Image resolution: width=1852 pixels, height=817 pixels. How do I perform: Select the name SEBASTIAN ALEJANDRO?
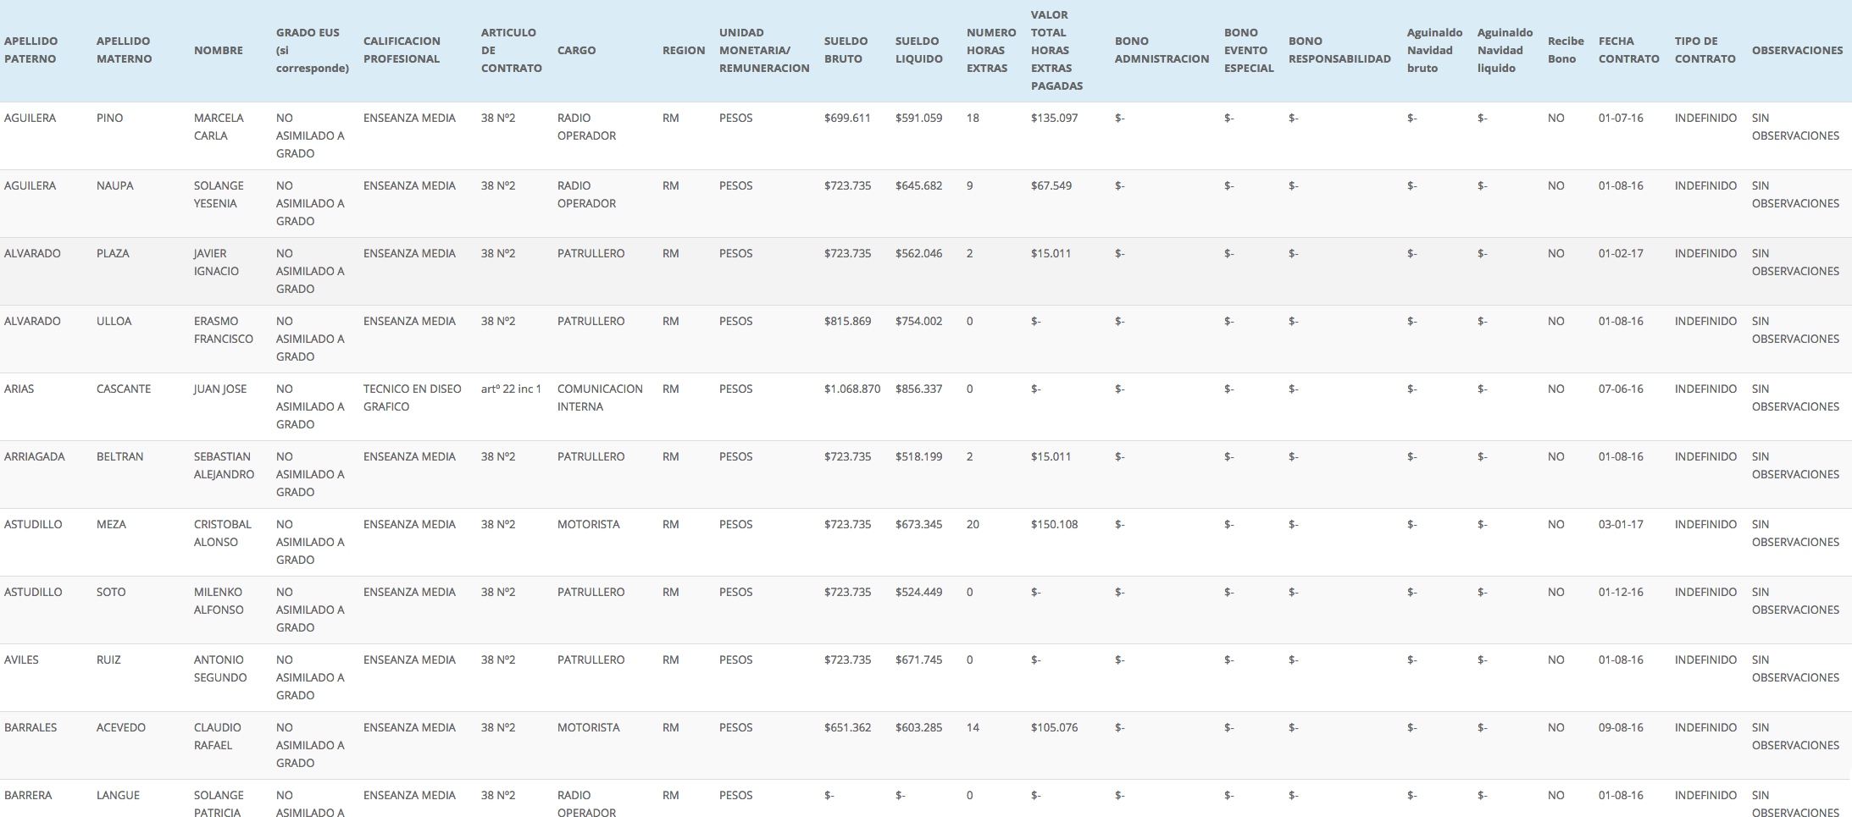pyautogui.click(x=224, y=466)
